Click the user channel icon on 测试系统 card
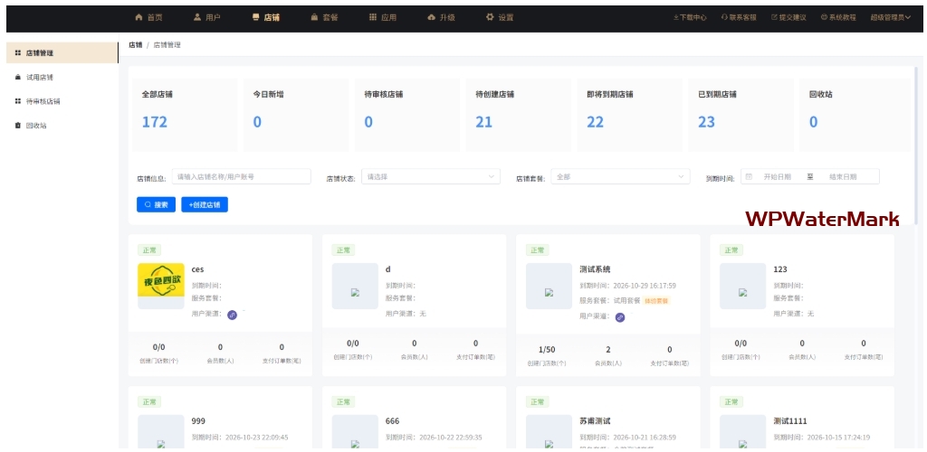The height and width of the screenshot is (452, 927). point(620,317)
